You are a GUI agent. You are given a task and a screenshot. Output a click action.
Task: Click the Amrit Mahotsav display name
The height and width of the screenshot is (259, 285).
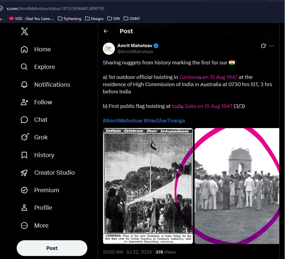[135, 46]
